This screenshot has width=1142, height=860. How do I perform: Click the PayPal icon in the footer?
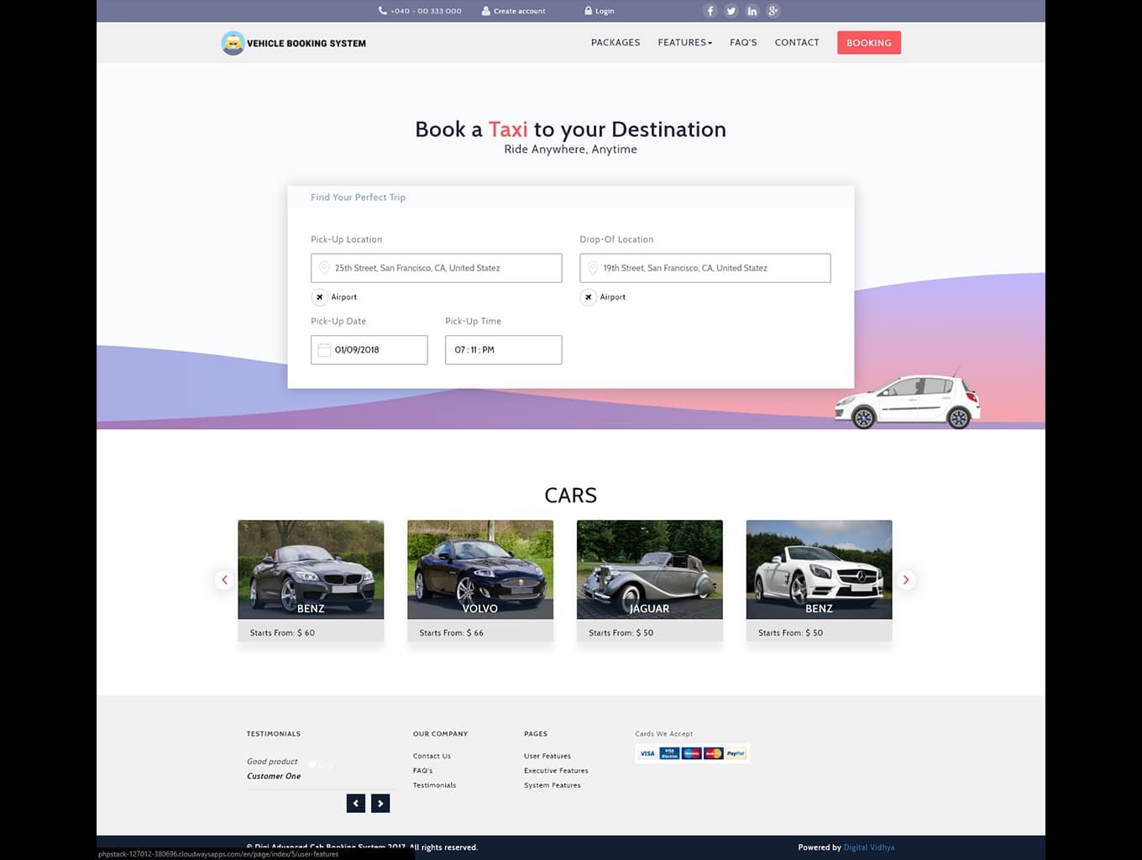(735, 753)
